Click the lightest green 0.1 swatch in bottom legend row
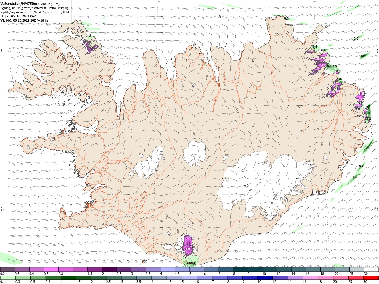The image size is (379, 284). pos(7,278)
